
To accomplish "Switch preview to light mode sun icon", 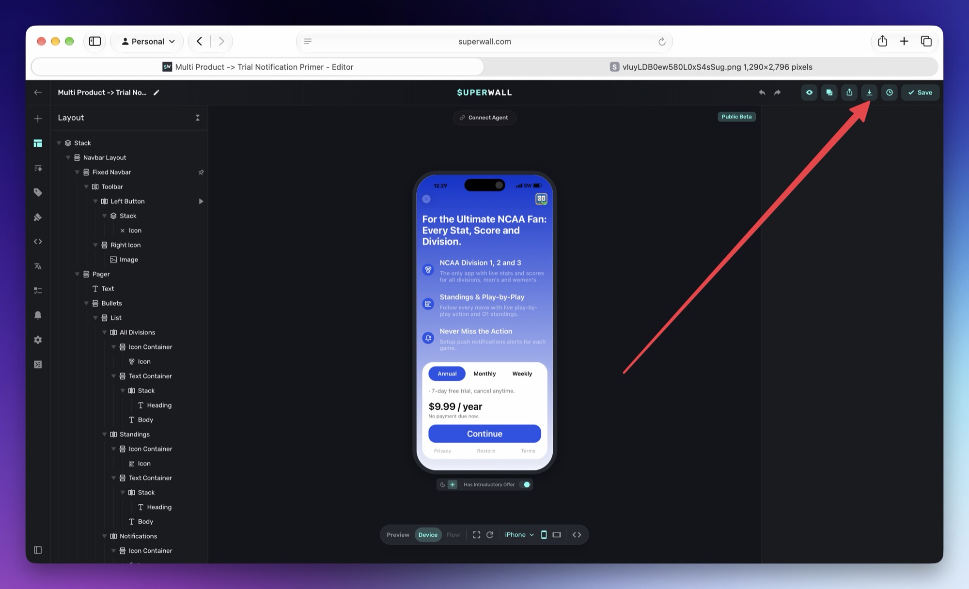I will [x=453, y=484].
